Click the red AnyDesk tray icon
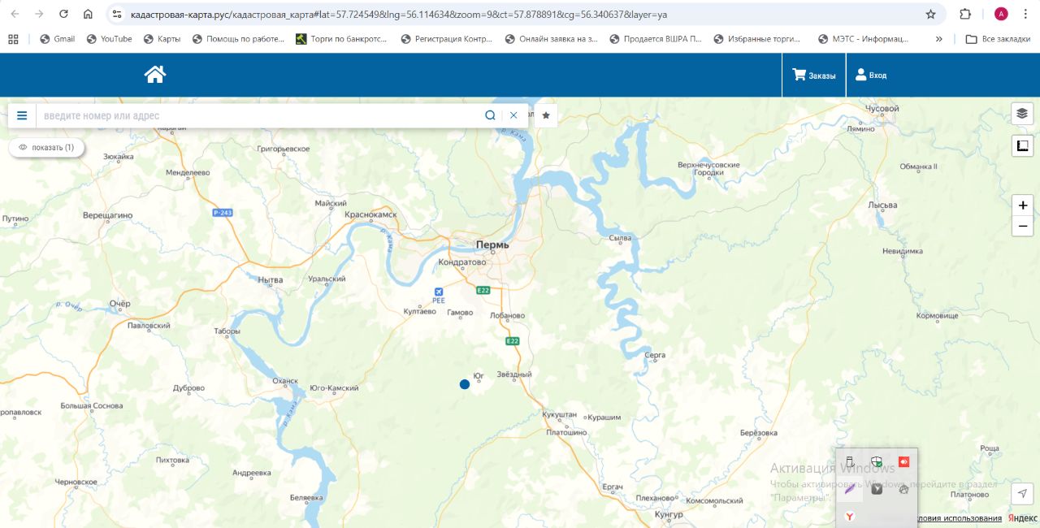The height and width of the screenshot is (528, 1040). coord(903,461)
